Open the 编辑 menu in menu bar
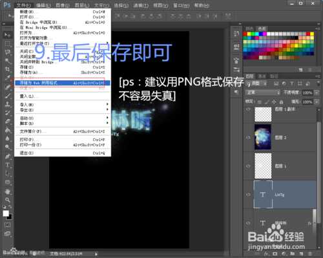 coord(43,5)
